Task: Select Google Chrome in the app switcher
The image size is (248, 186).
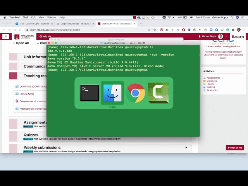Action: (x=135, y=93)
